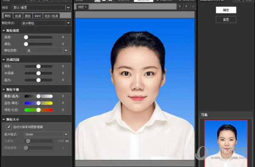
Task: Open the preview tab list chevron
Action: (193, 7)
